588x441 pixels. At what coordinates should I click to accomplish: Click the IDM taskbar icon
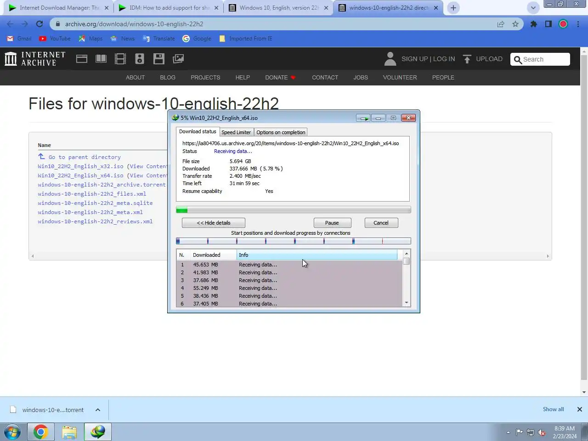click(98, 432)
